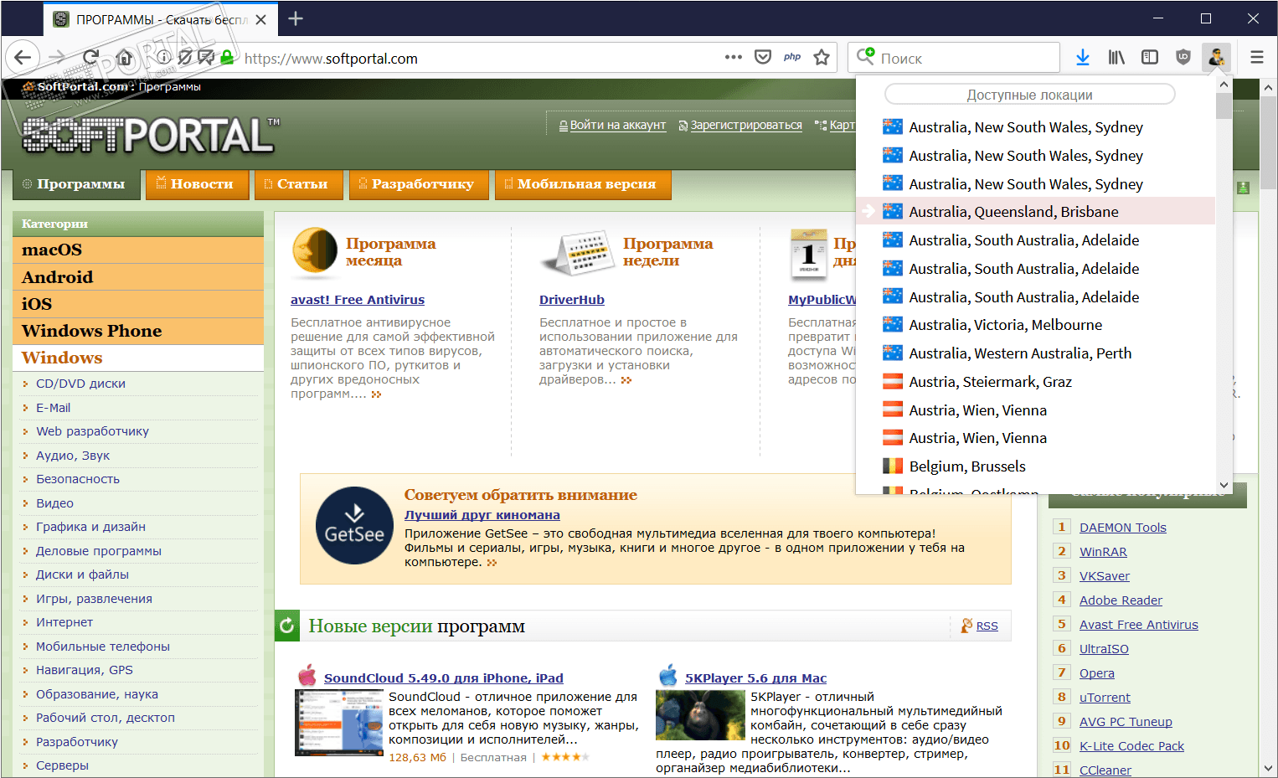Open the RSS text link
This screenshot has height=778, width=1278.
click(987, 626)
